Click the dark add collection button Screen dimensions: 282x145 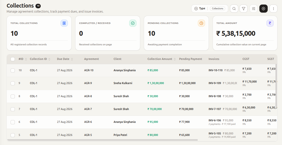pos(263,9)
